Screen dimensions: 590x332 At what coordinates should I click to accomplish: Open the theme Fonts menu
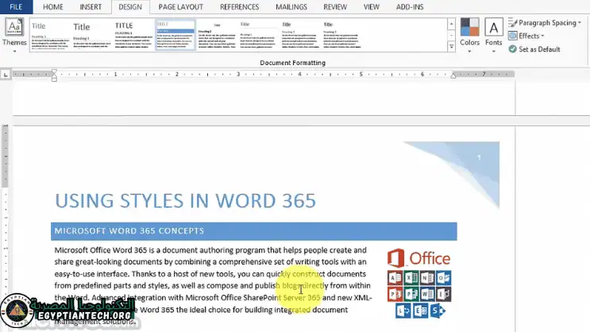click(494, 33)
